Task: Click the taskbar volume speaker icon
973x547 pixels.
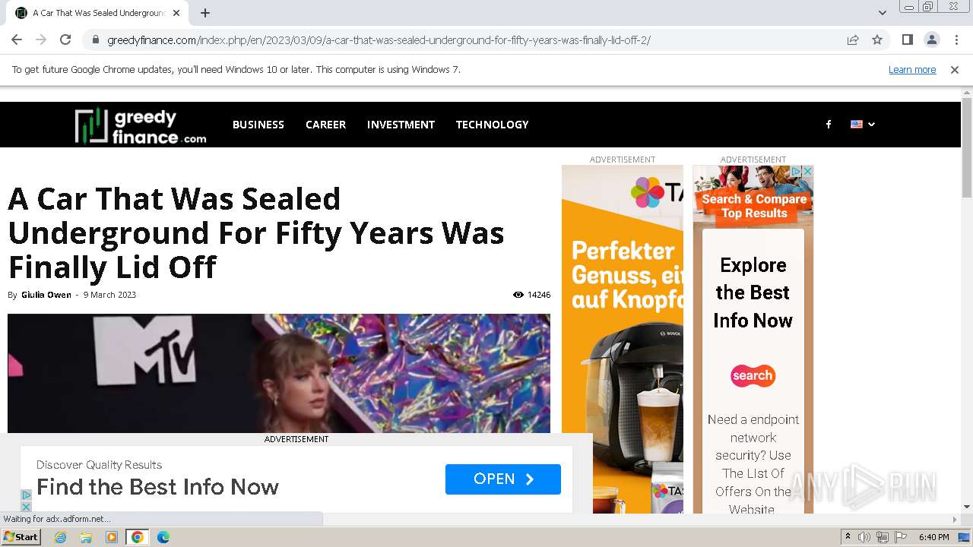Action: [x=864, y=537]
